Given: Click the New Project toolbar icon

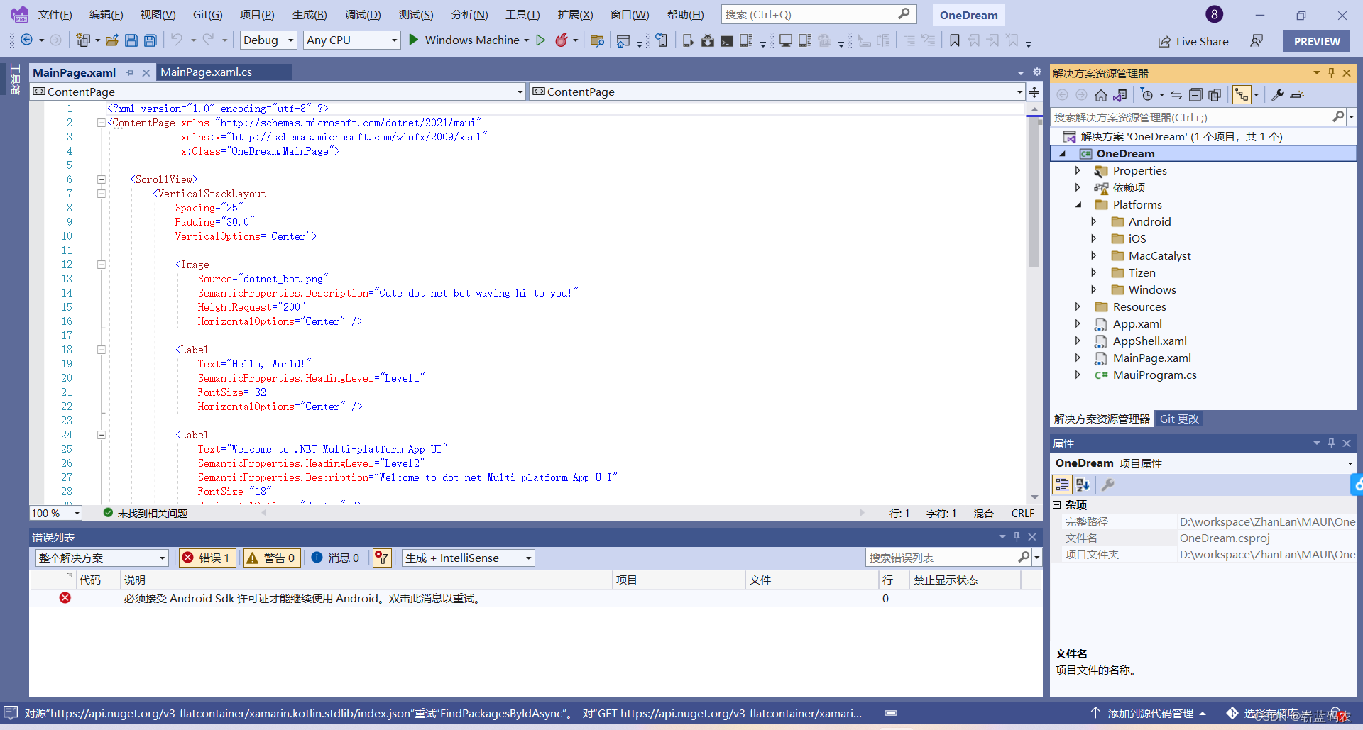Looking at the screenshot, I should [x=83, y=40].
